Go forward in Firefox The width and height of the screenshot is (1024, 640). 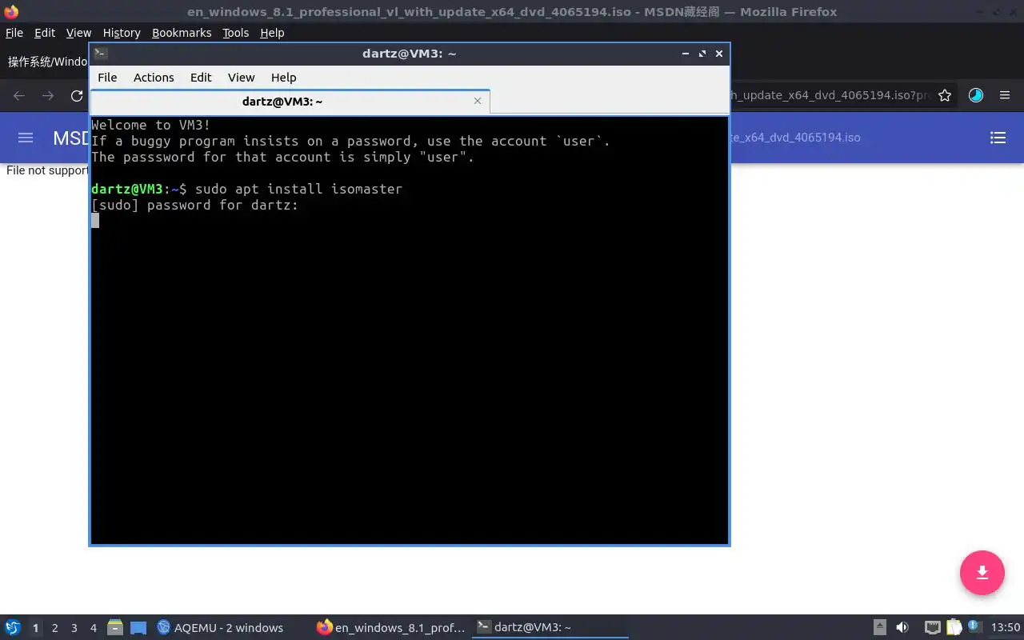click(48, 95)
